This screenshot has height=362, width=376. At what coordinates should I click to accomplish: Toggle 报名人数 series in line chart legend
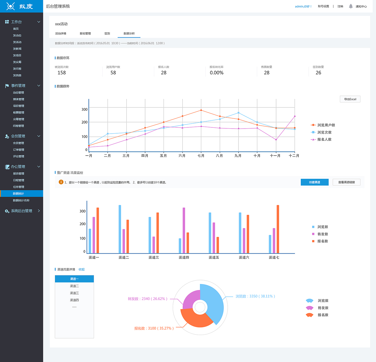[x=321, y=139]
